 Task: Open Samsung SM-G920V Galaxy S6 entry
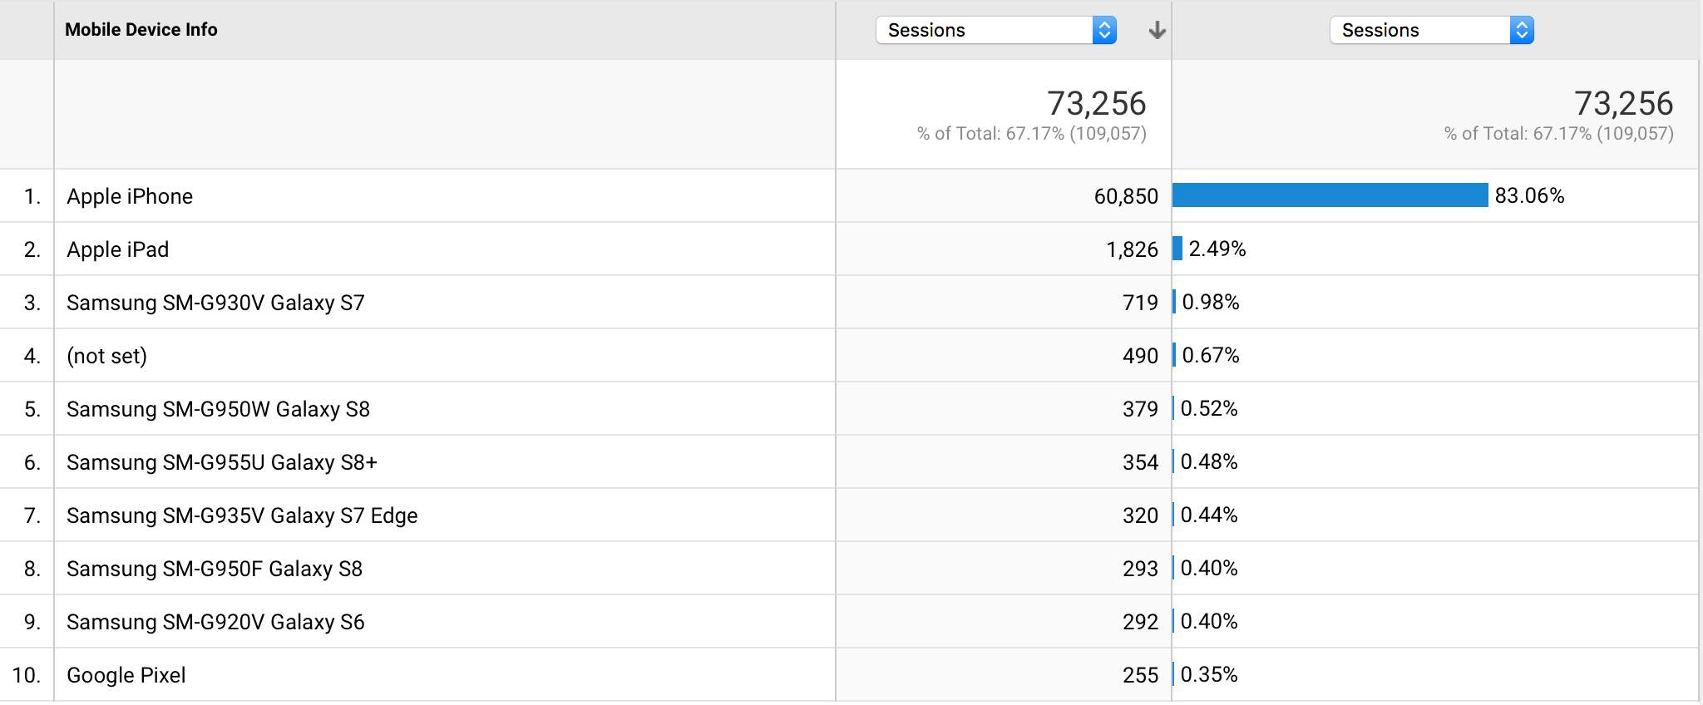[215, 622]
